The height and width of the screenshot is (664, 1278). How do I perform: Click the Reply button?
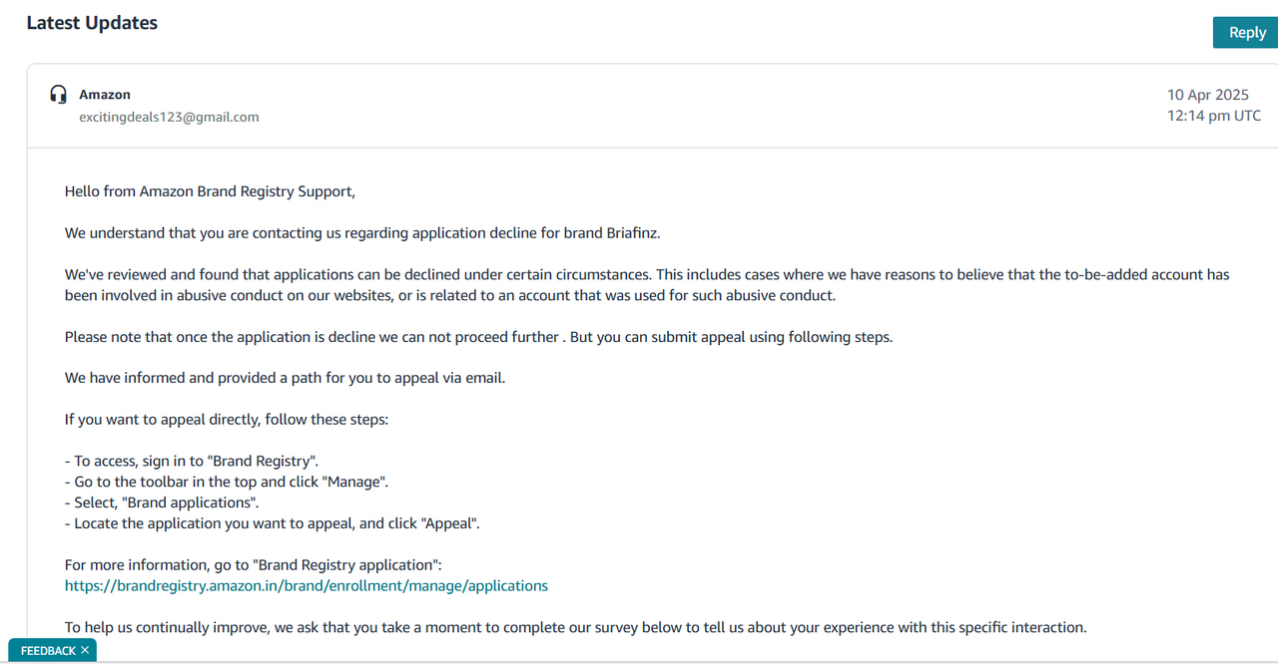click(1246, 33)
